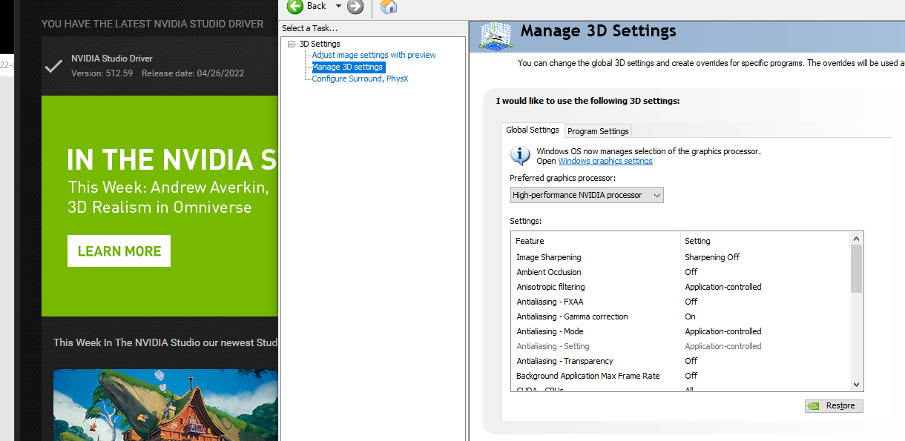This screenshot has width=905, height=441.
Task: Click the driver Version: 512.59 text
Action: coord(102,73)
